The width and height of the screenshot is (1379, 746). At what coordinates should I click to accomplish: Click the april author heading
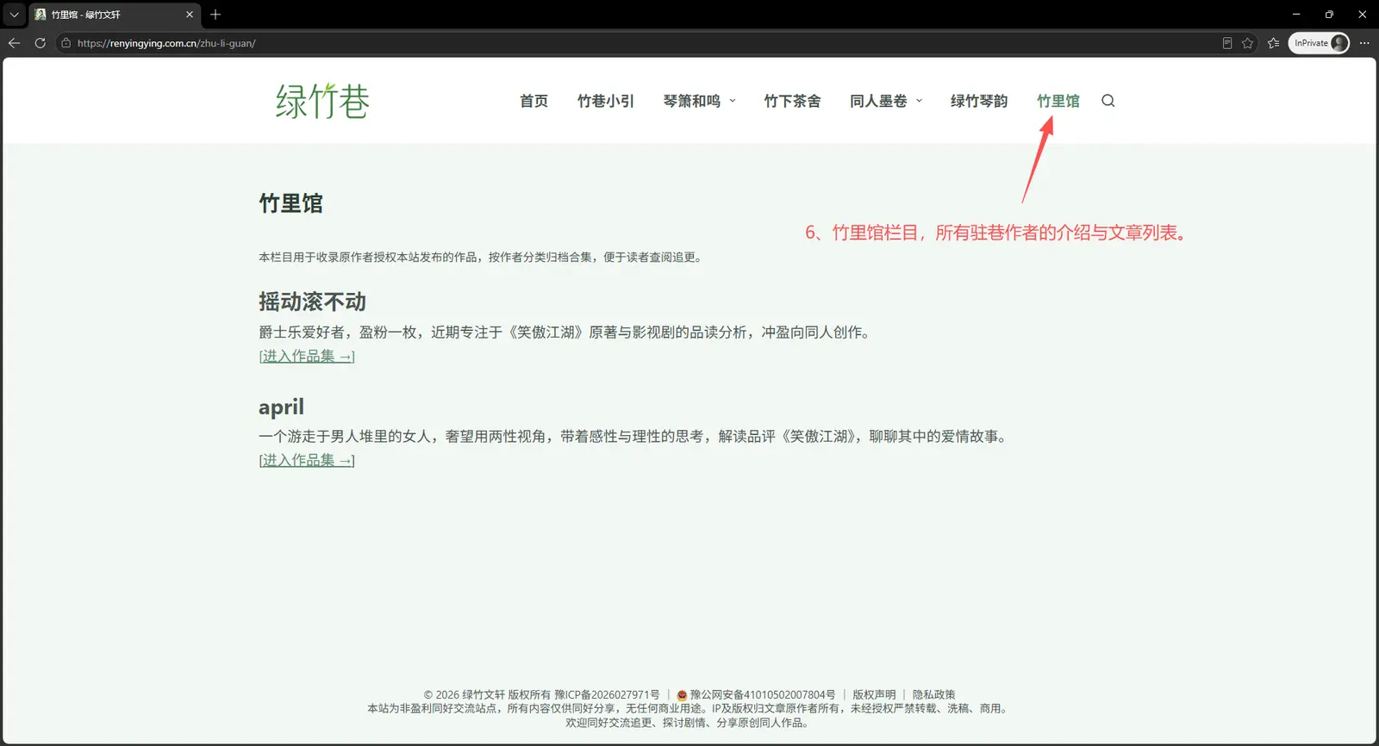(281, 407)
